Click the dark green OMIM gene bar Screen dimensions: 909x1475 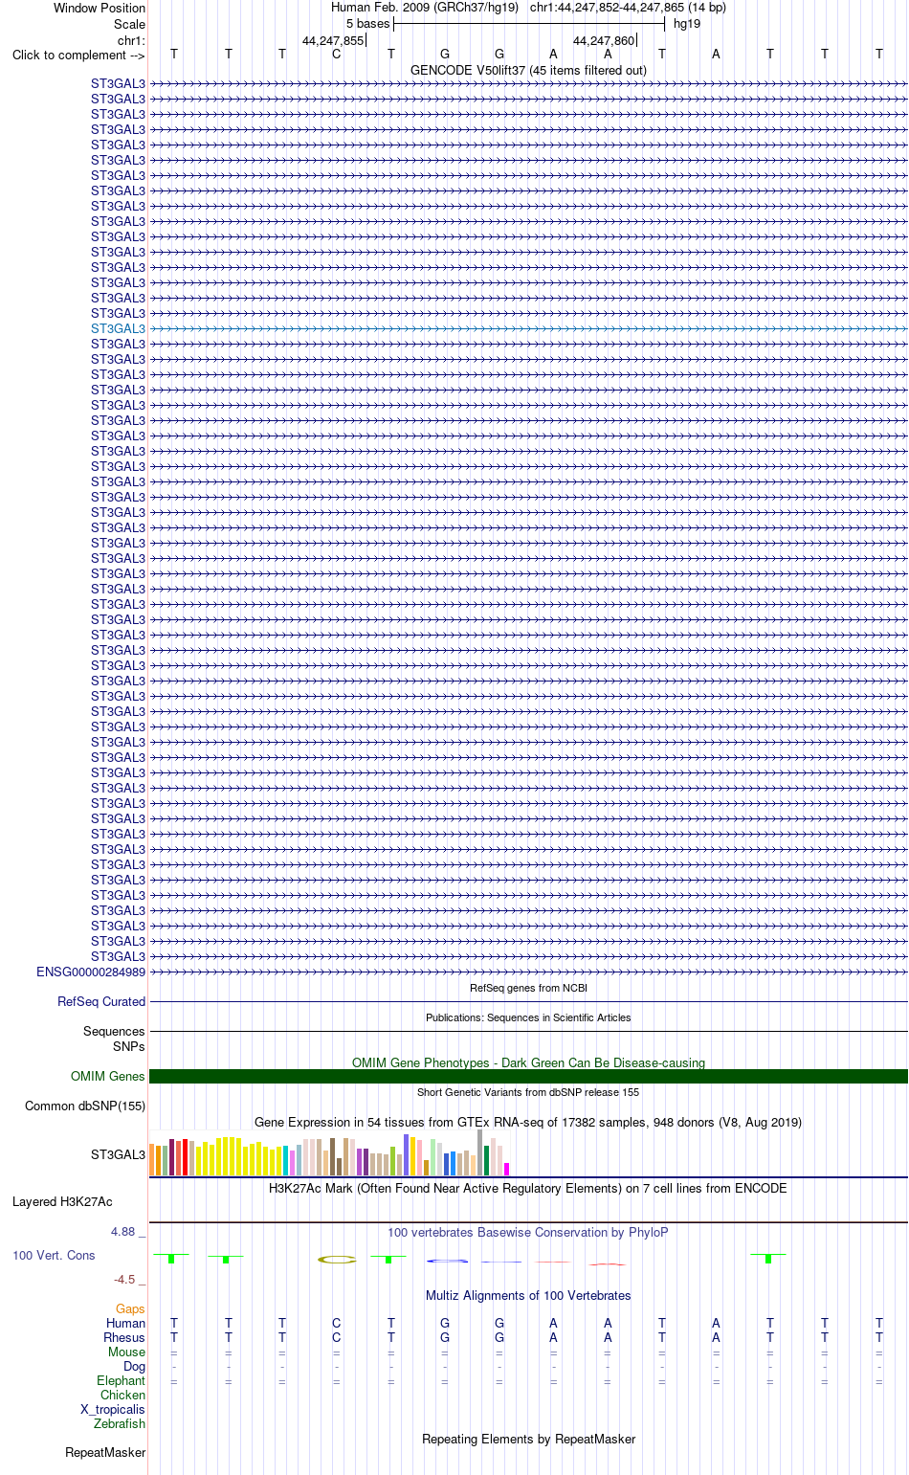pyautogui.click(x=528, y=1077)
